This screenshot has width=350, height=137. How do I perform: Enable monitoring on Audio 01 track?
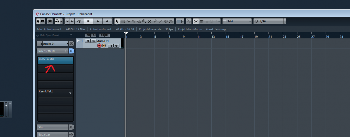click(x=104, y=46)
